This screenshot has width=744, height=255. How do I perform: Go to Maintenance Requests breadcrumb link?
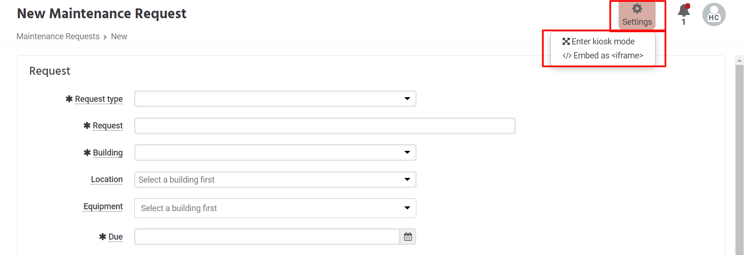pyautogui.click(x=58, y=36)
